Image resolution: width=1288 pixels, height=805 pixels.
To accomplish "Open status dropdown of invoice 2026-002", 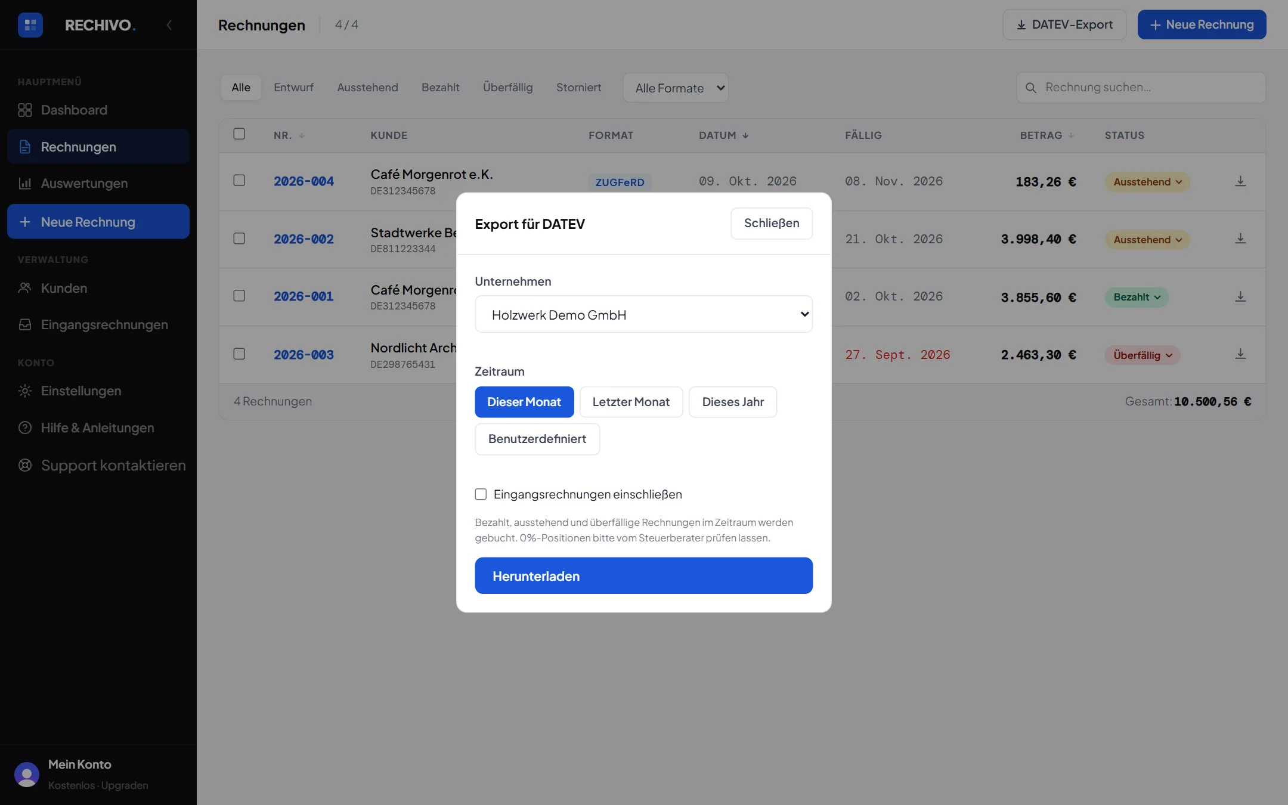I will point(1147,240).
